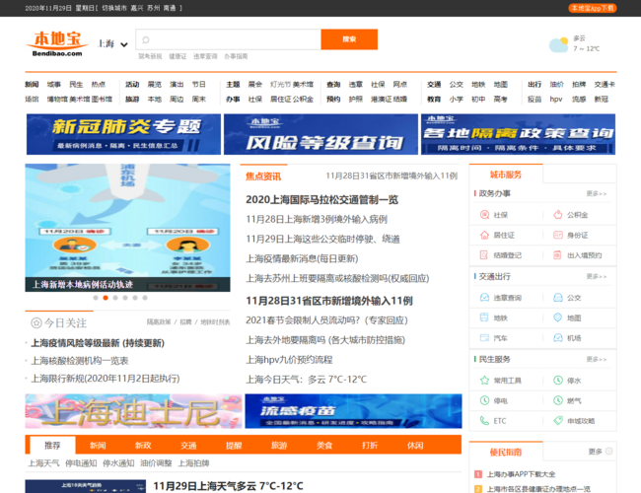641x493 pixels.
Task: Select the second carousel dot
Action: [106, 298]
